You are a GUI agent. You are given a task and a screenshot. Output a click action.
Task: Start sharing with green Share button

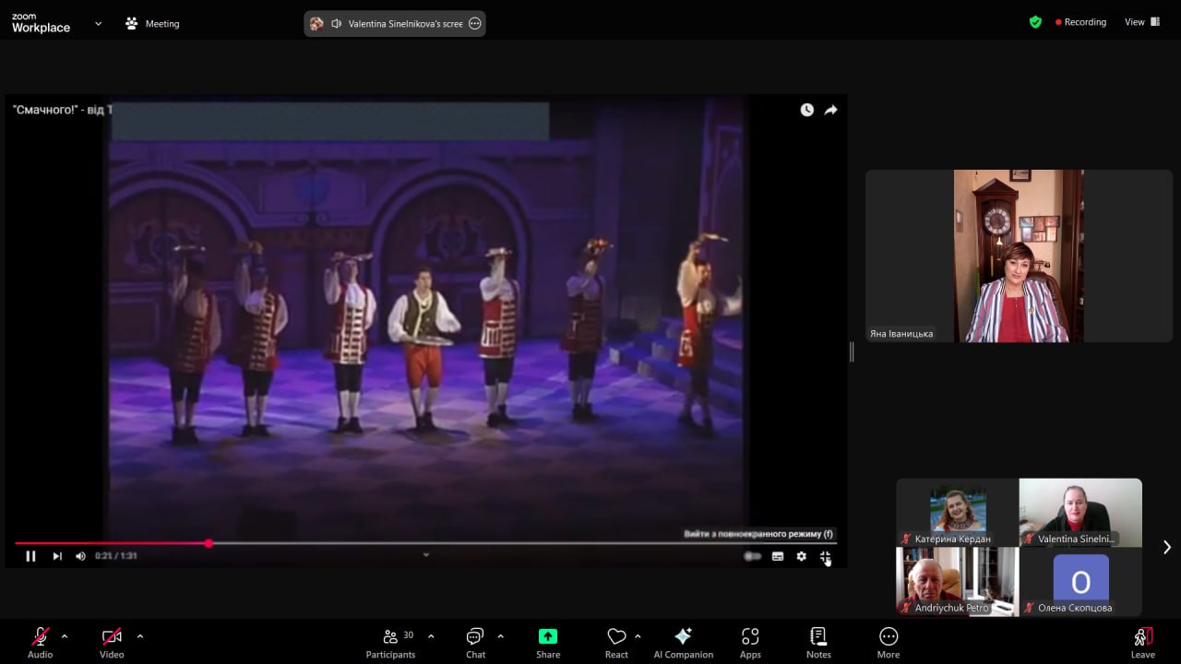point(548,642)
